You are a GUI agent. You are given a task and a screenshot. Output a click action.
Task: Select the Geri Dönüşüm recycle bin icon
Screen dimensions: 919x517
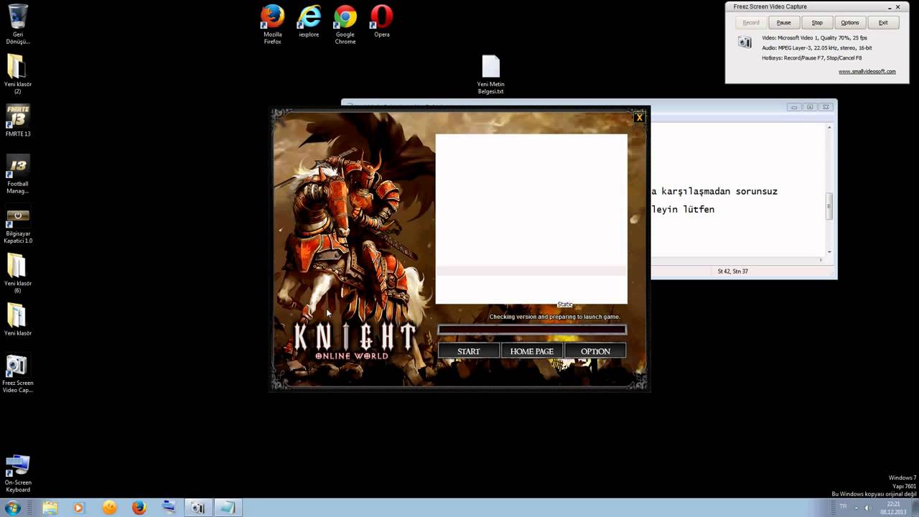(18, 24)
